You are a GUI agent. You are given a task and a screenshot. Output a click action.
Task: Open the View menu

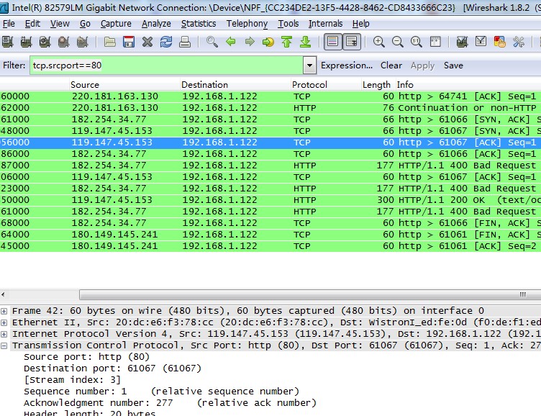tap(60, 24)
